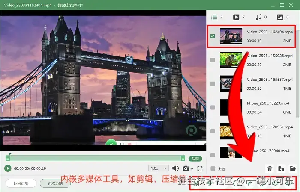Delete selected files with trash icon
Image resolution: width=300 pixels, height=192 pixels.
[270, 169]
